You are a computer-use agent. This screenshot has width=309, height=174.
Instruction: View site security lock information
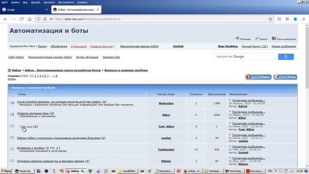pyautogui.click(x=45, y=19)
